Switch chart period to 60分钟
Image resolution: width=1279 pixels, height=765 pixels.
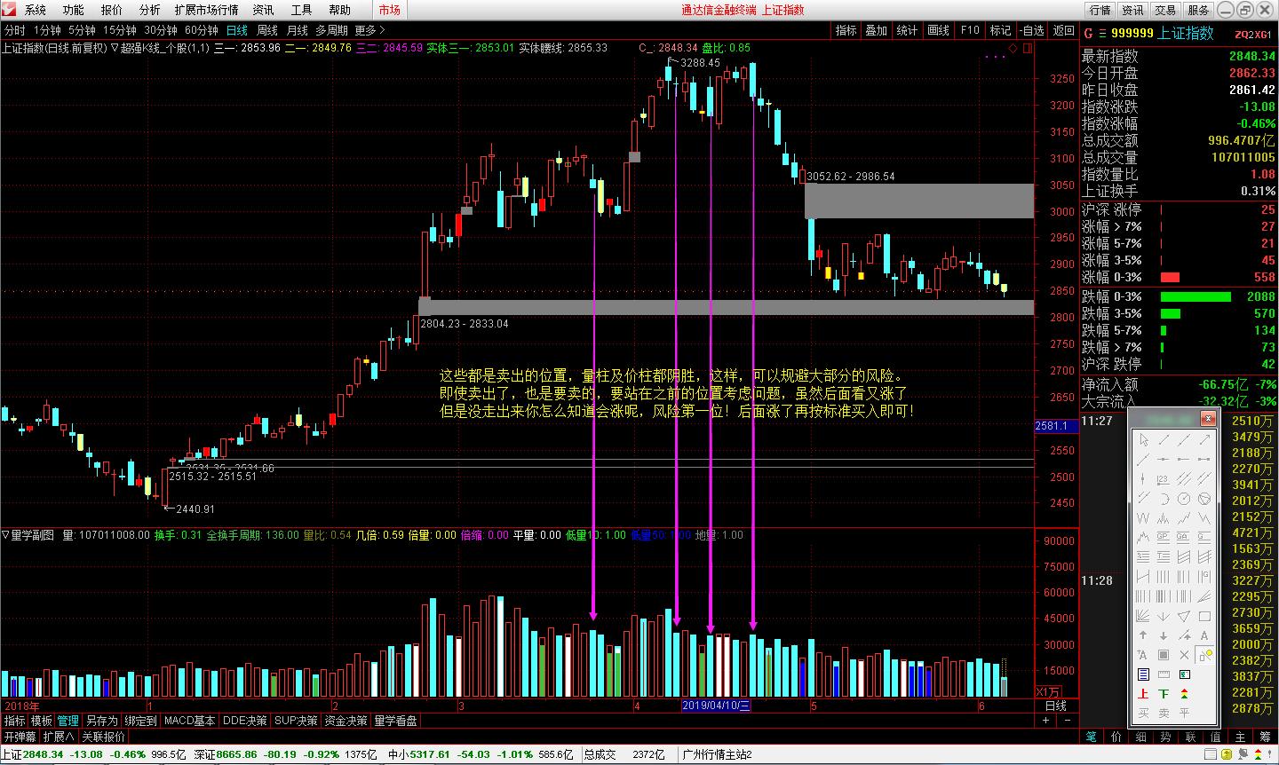click(203, 30)
